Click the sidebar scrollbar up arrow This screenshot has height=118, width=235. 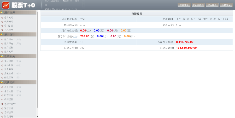pos(37,11)
